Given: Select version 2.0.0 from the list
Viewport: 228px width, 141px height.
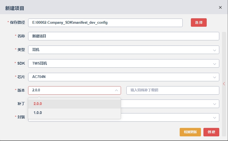Looking at the screenshot, I should (x=74, y=104).
